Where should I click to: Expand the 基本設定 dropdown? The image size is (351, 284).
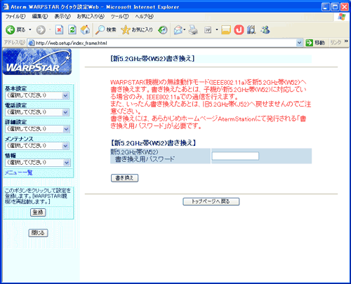click(x=37, y=95)
